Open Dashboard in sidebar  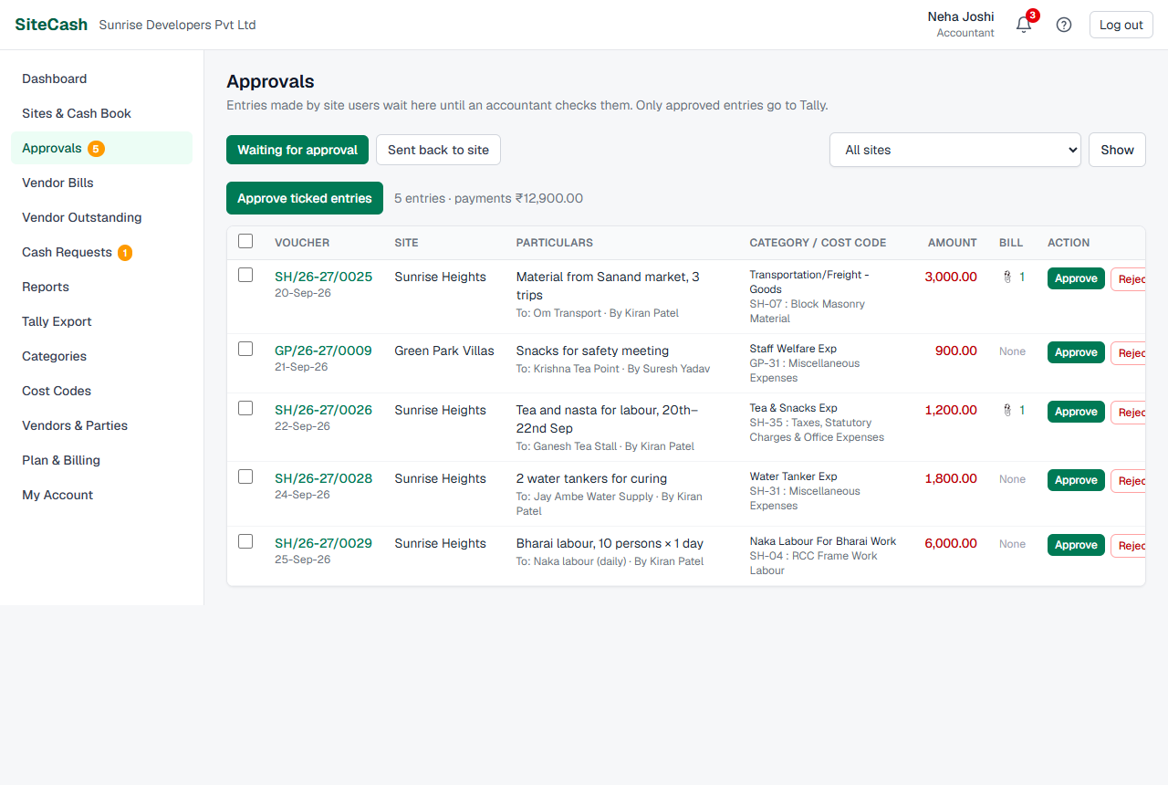[101, 78]
